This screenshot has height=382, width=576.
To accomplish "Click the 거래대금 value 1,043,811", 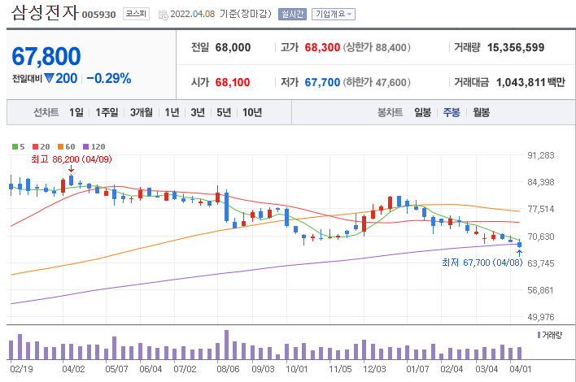I will [x=521, y=83].
